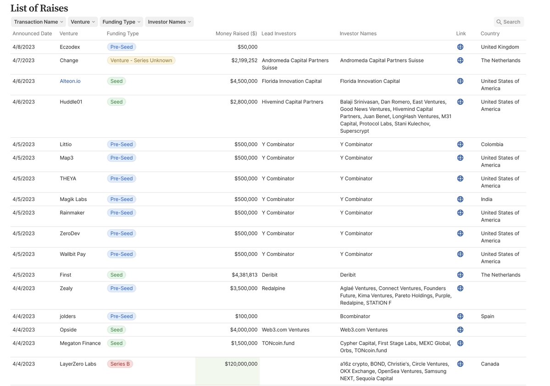Click the Venture - Series Unknown tag
The image size is (550, 386).
tap(141, 60)
